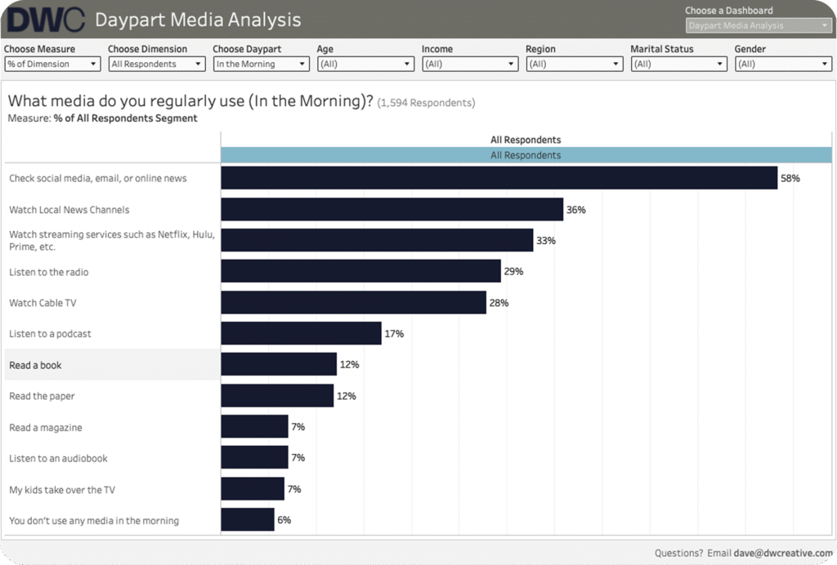Expand the Income filter dropdown
Screen dimensions: 837x565
coord(470,64)
